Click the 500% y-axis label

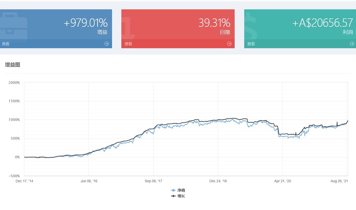[x=16, y=139]
